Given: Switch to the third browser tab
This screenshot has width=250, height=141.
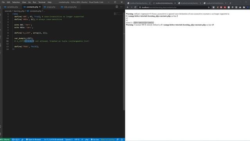Looking at the screenshot, I should click(x=189, y=3).
